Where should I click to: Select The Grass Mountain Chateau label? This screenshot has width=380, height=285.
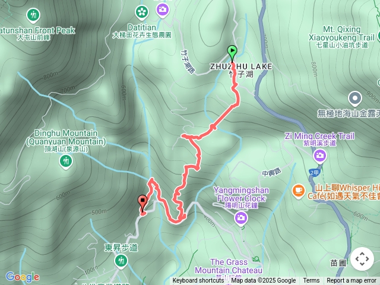pyautogui.click(x=229, y=266)
